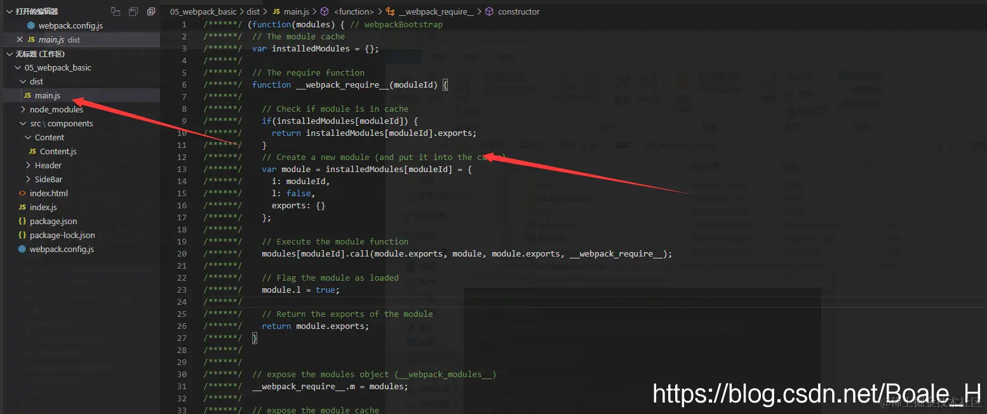This screenshot has width=987, height=414.
Task: Click 'Execute the module function' comment
Action: click(342, 241)
